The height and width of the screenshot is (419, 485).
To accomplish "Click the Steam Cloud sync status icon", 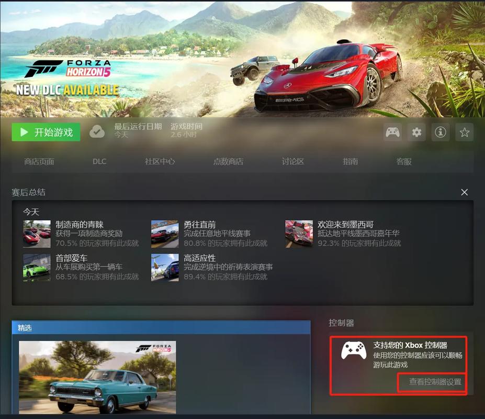I will click(97, 132).
